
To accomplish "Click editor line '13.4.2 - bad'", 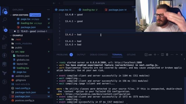I will [x=73, y=35].
